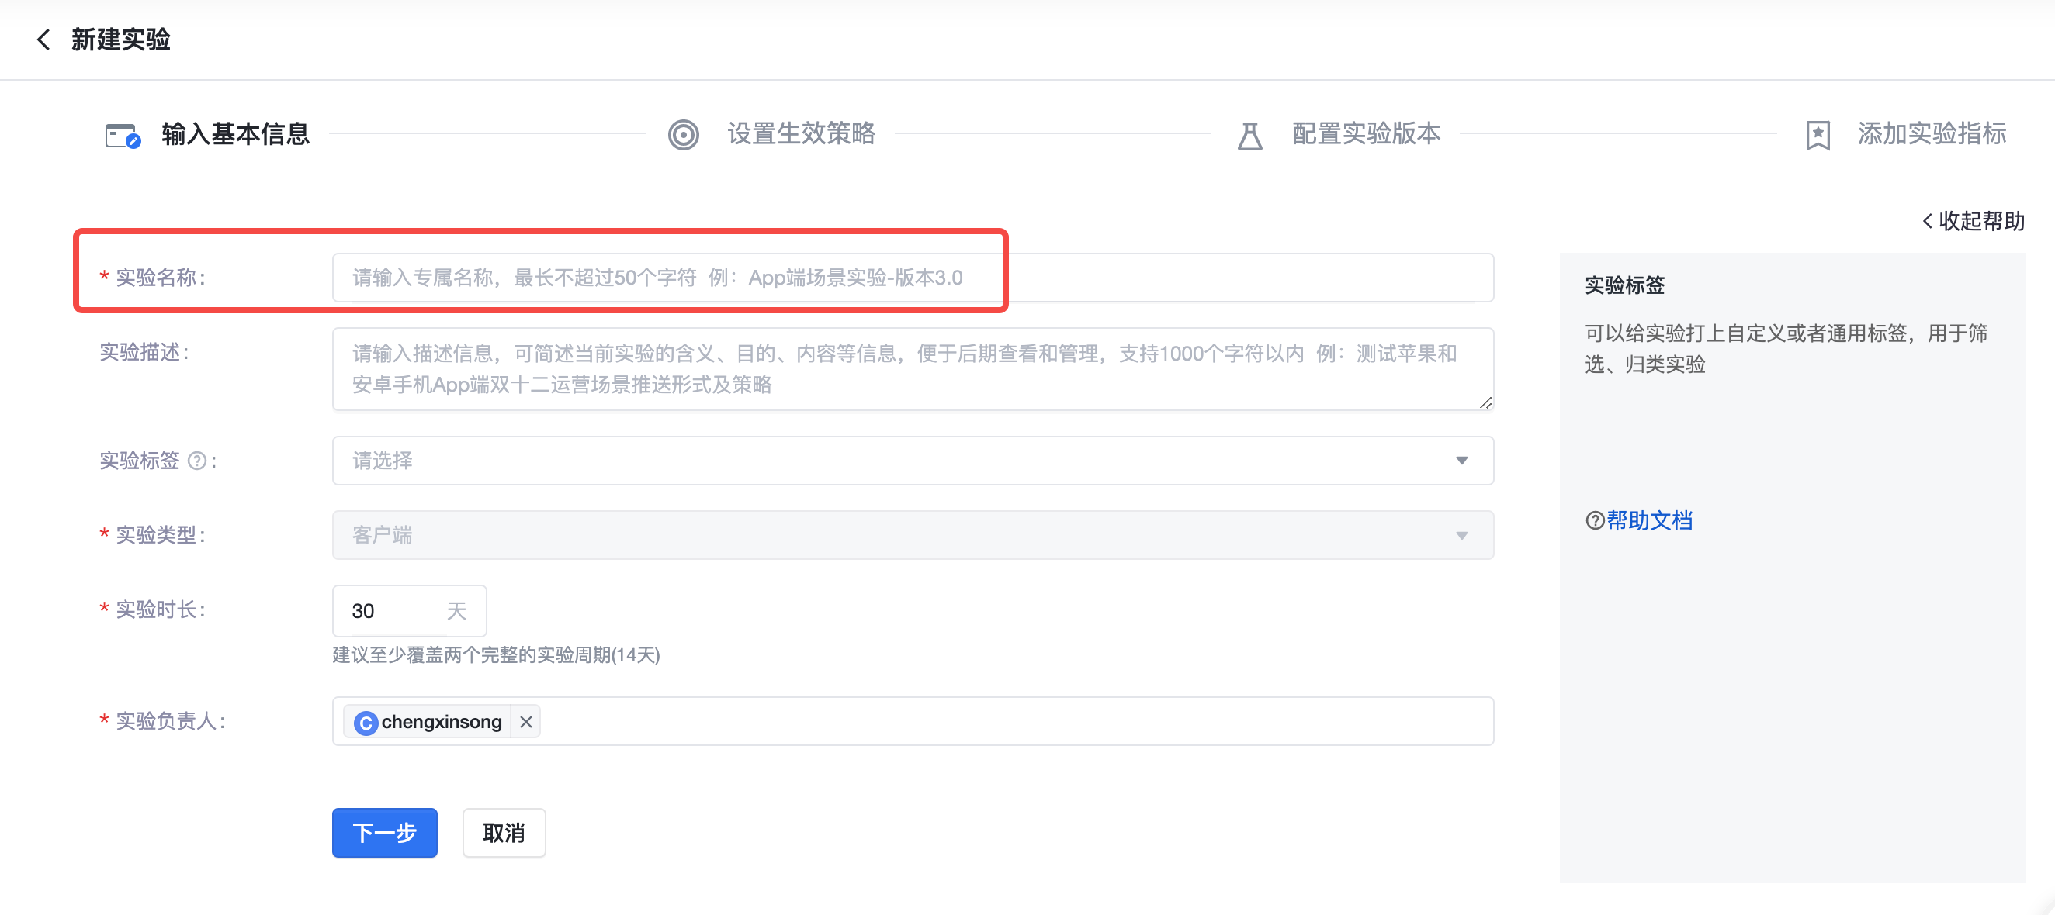
Task: Click the chengxinsong avatar icon
Action: pos(366,722)
